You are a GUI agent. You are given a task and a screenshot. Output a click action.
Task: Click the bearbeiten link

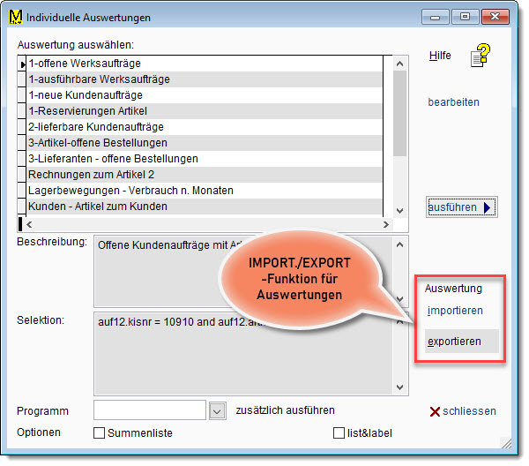click(x=453, y=102)
